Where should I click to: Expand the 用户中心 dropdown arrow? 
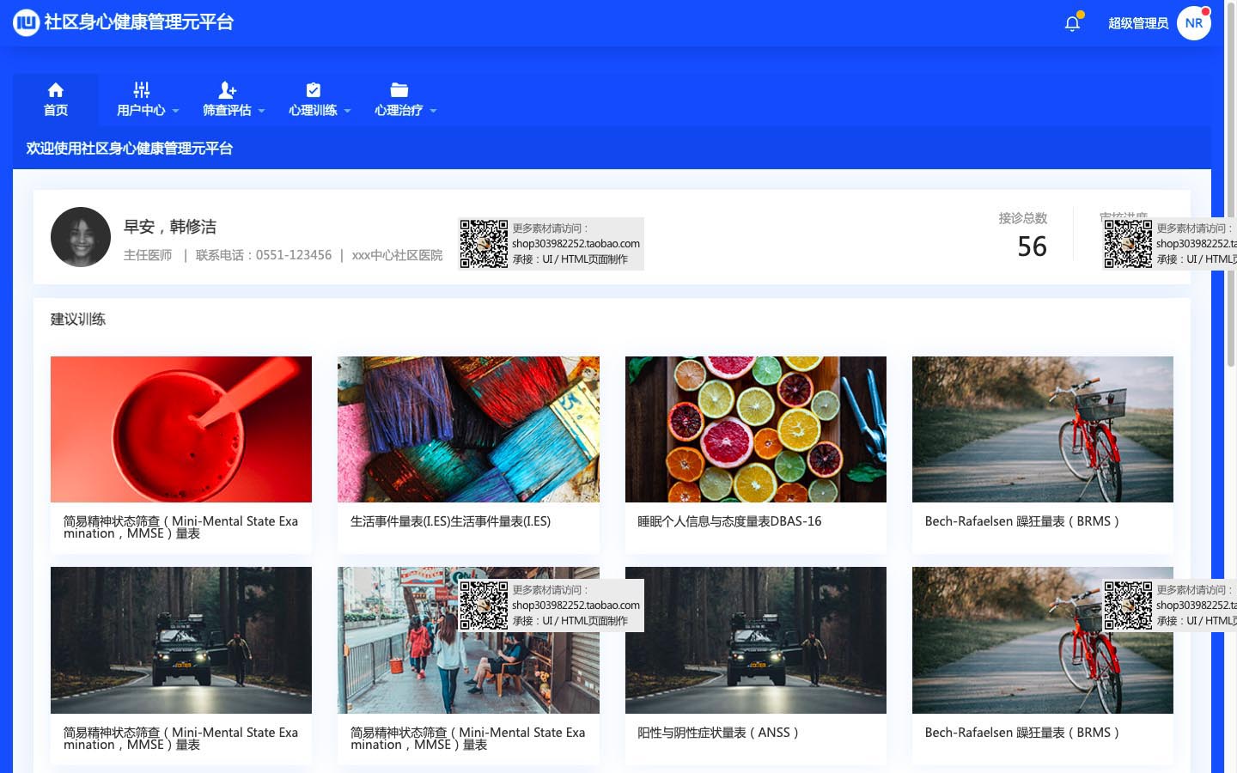coord(176,111)
